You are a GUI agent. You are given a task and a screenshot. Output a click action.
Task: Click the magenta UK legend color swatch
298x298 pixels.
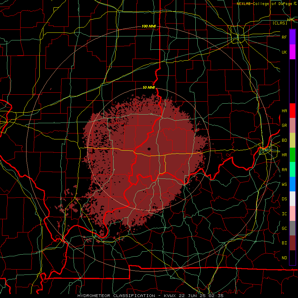click(x=292, y=52)
